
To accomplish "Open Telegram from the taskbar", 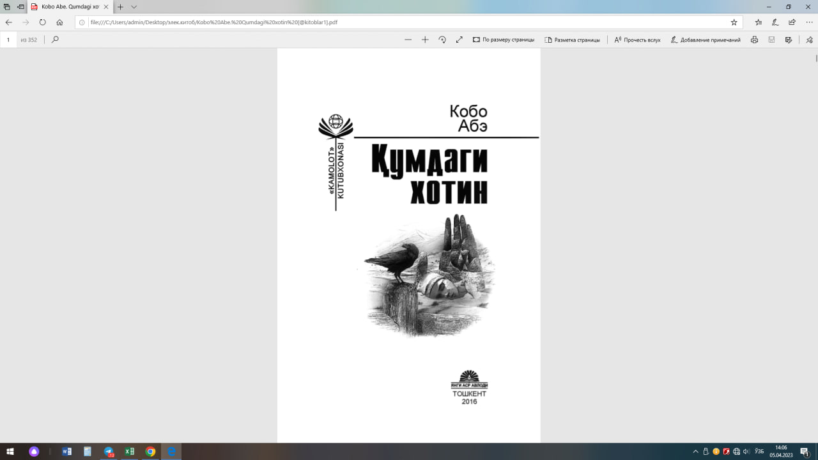I will pos(108,451).
